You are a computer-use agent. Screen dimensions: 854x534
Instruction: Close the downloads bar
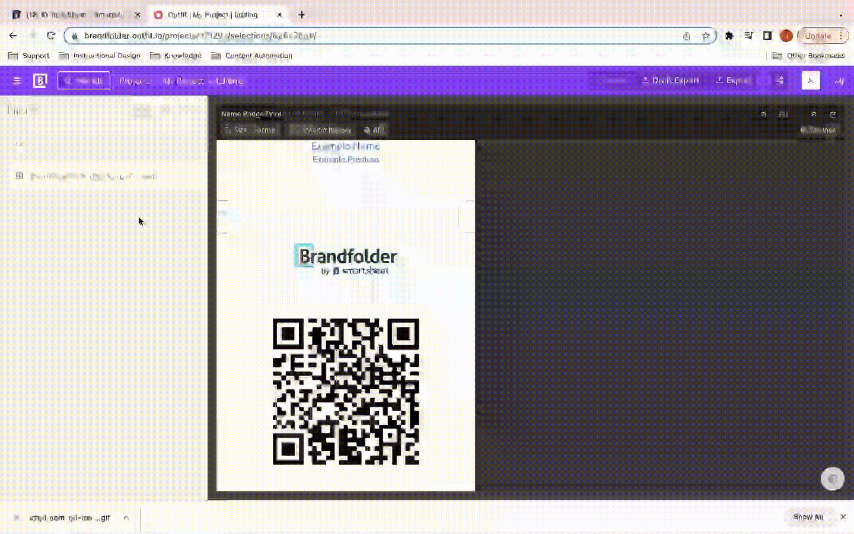(x=843, y=517)
